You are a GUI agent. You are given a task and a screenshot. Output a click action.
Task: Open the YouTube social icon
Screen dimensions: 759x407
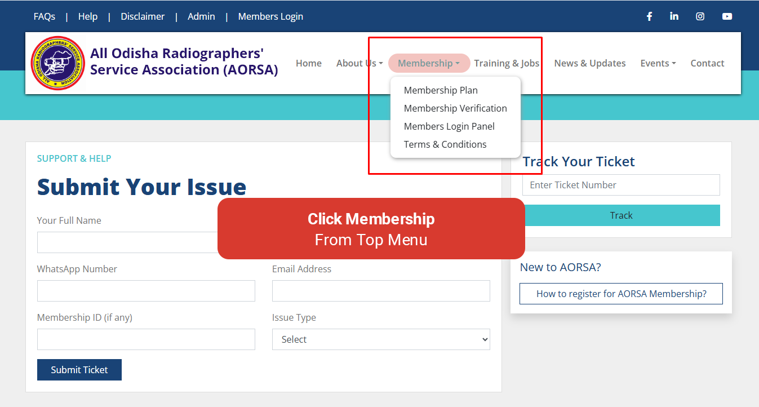(x=727, y=16)
